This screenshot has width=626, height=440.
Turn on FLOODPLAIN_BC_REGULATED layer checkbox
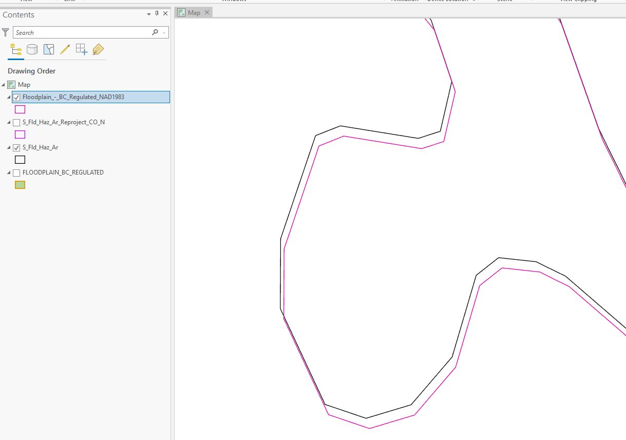[x=16, y=173]
